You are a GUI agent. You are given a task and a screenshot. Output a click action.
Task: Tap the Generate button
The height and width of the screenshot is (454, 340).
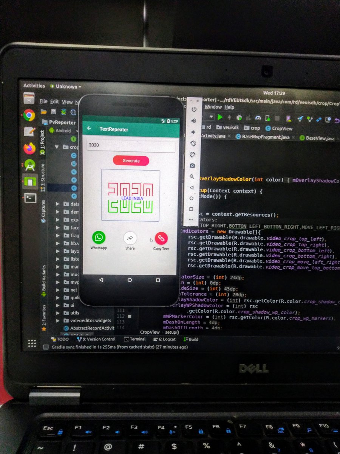coord(131,160)
